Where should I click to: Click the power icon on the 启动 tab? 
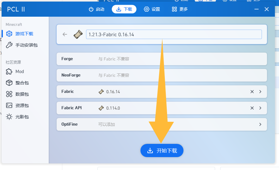(x=91, y=9)
